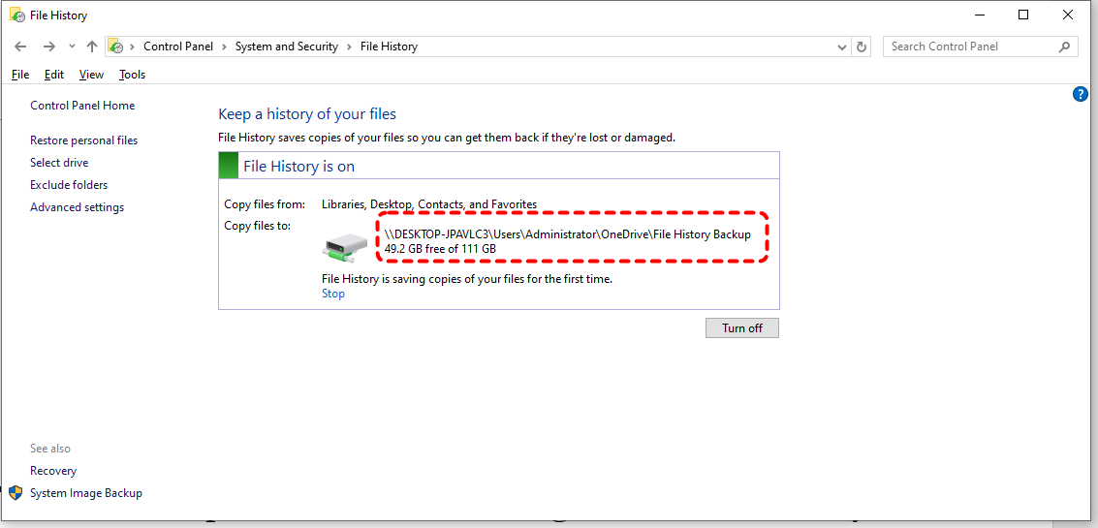The height and width of the screenshot is (528, 1098).
Task: Click the File History address bar icon
Action: [115, 47]
